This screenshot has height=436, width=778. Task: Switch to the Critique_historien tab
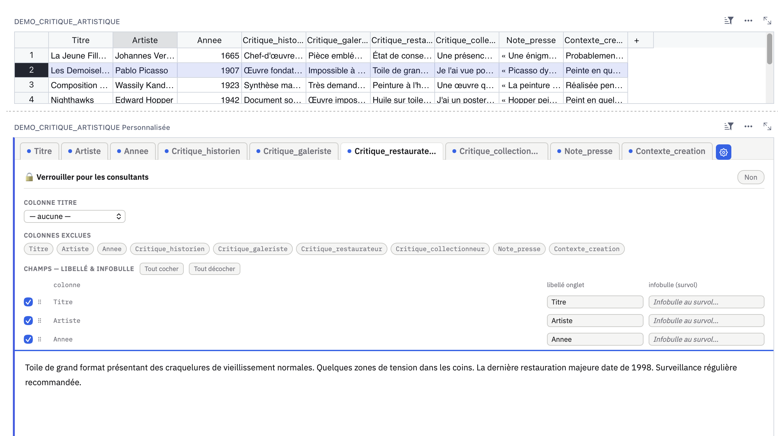tap(202, 151)
